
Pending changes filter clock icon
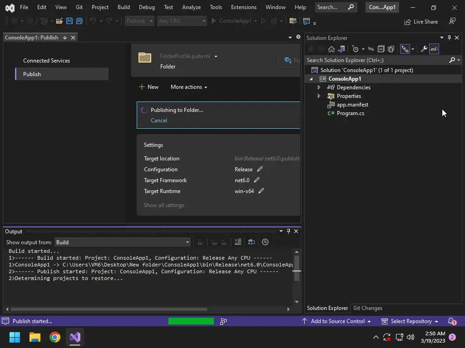[355, 49]
